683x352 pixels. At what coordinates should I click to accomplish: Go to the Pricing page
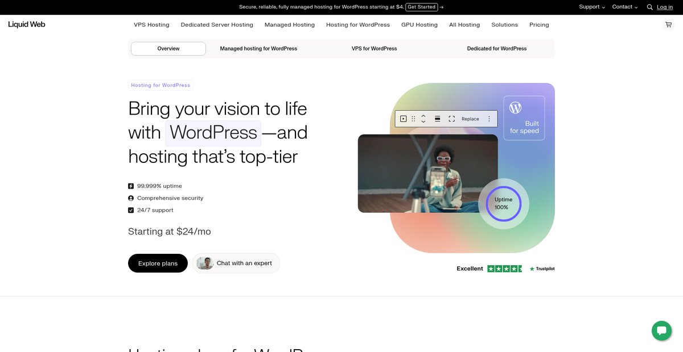point(539,25)
